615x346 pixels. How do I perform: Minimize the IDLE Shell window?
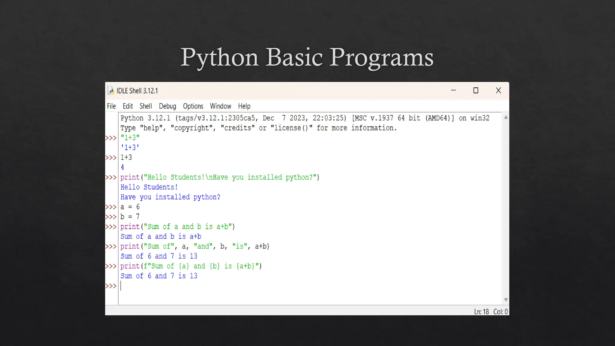tap(453, 90)
